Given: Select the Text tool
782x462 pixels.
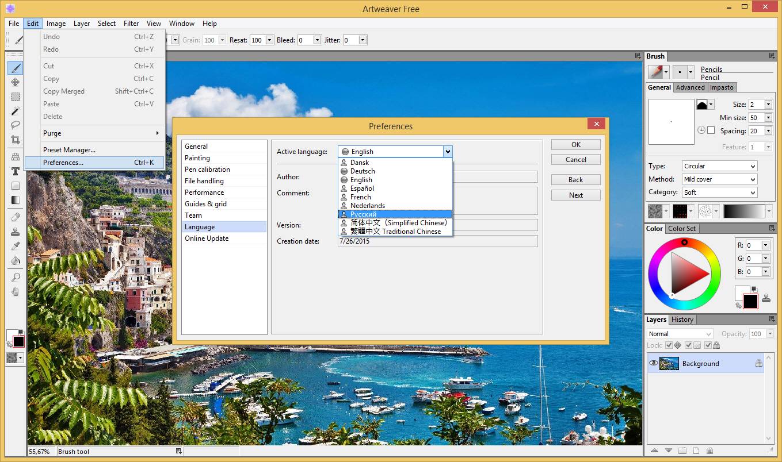Looking at the screenshot, I should click(16, 171).
